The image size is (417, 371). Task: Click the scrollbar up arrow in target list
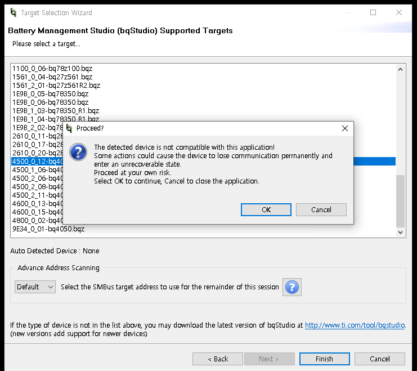400,69
